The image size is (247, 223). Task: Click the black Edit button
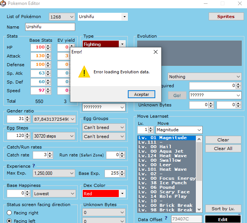tap(223, 219)
